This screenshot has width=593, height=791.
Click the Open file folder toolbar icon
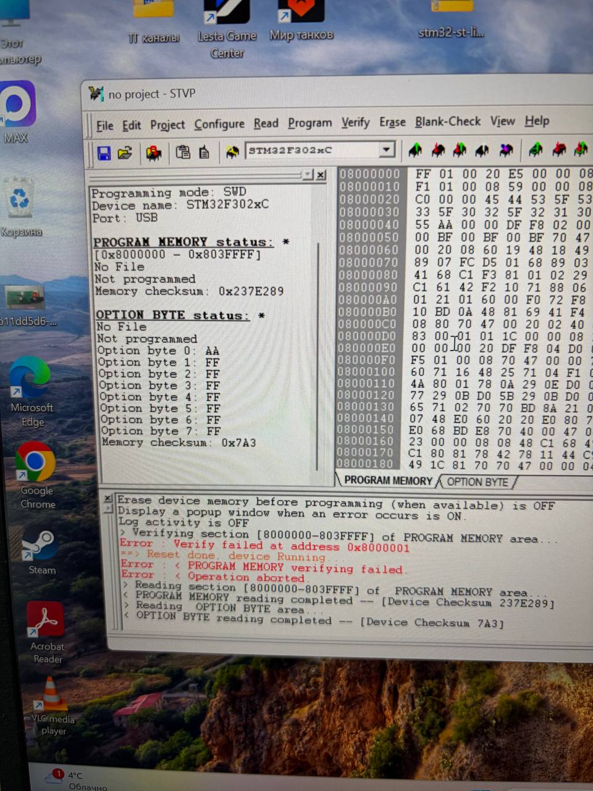tap(125, 153)
